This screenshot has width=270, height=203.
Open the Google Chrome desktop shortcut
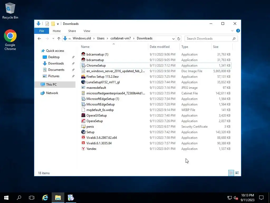10,40
